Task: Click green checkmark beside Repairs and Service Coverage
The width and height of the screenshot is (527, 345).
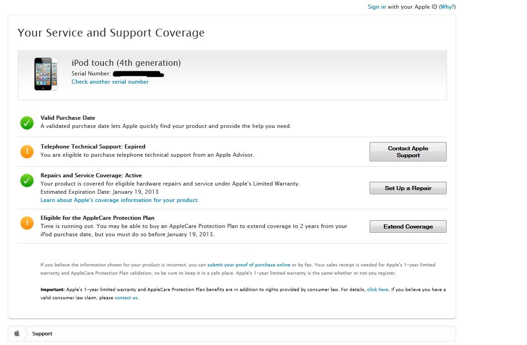Action: point(27,180)
